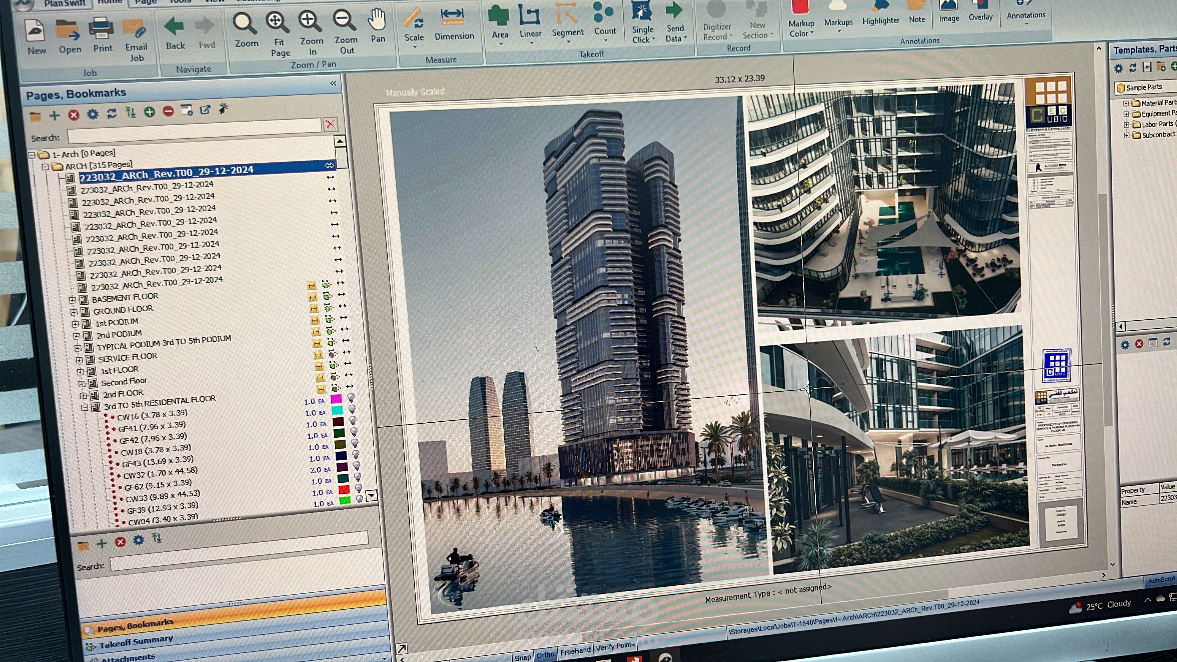Click the sort icon in Pages, Bookmarks toolbar

tap(131, 112)
